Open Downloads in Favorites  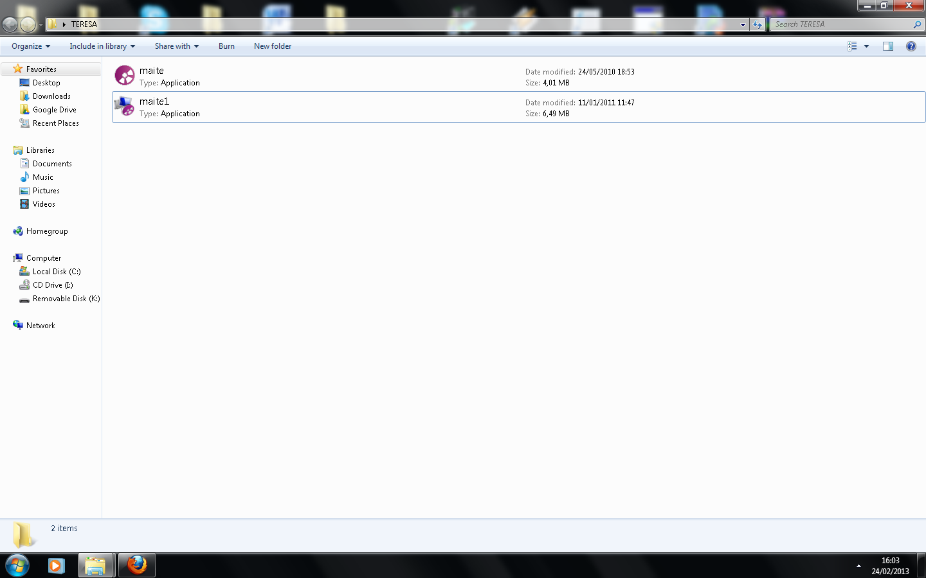pyautogui.click(x=51, y=96)
